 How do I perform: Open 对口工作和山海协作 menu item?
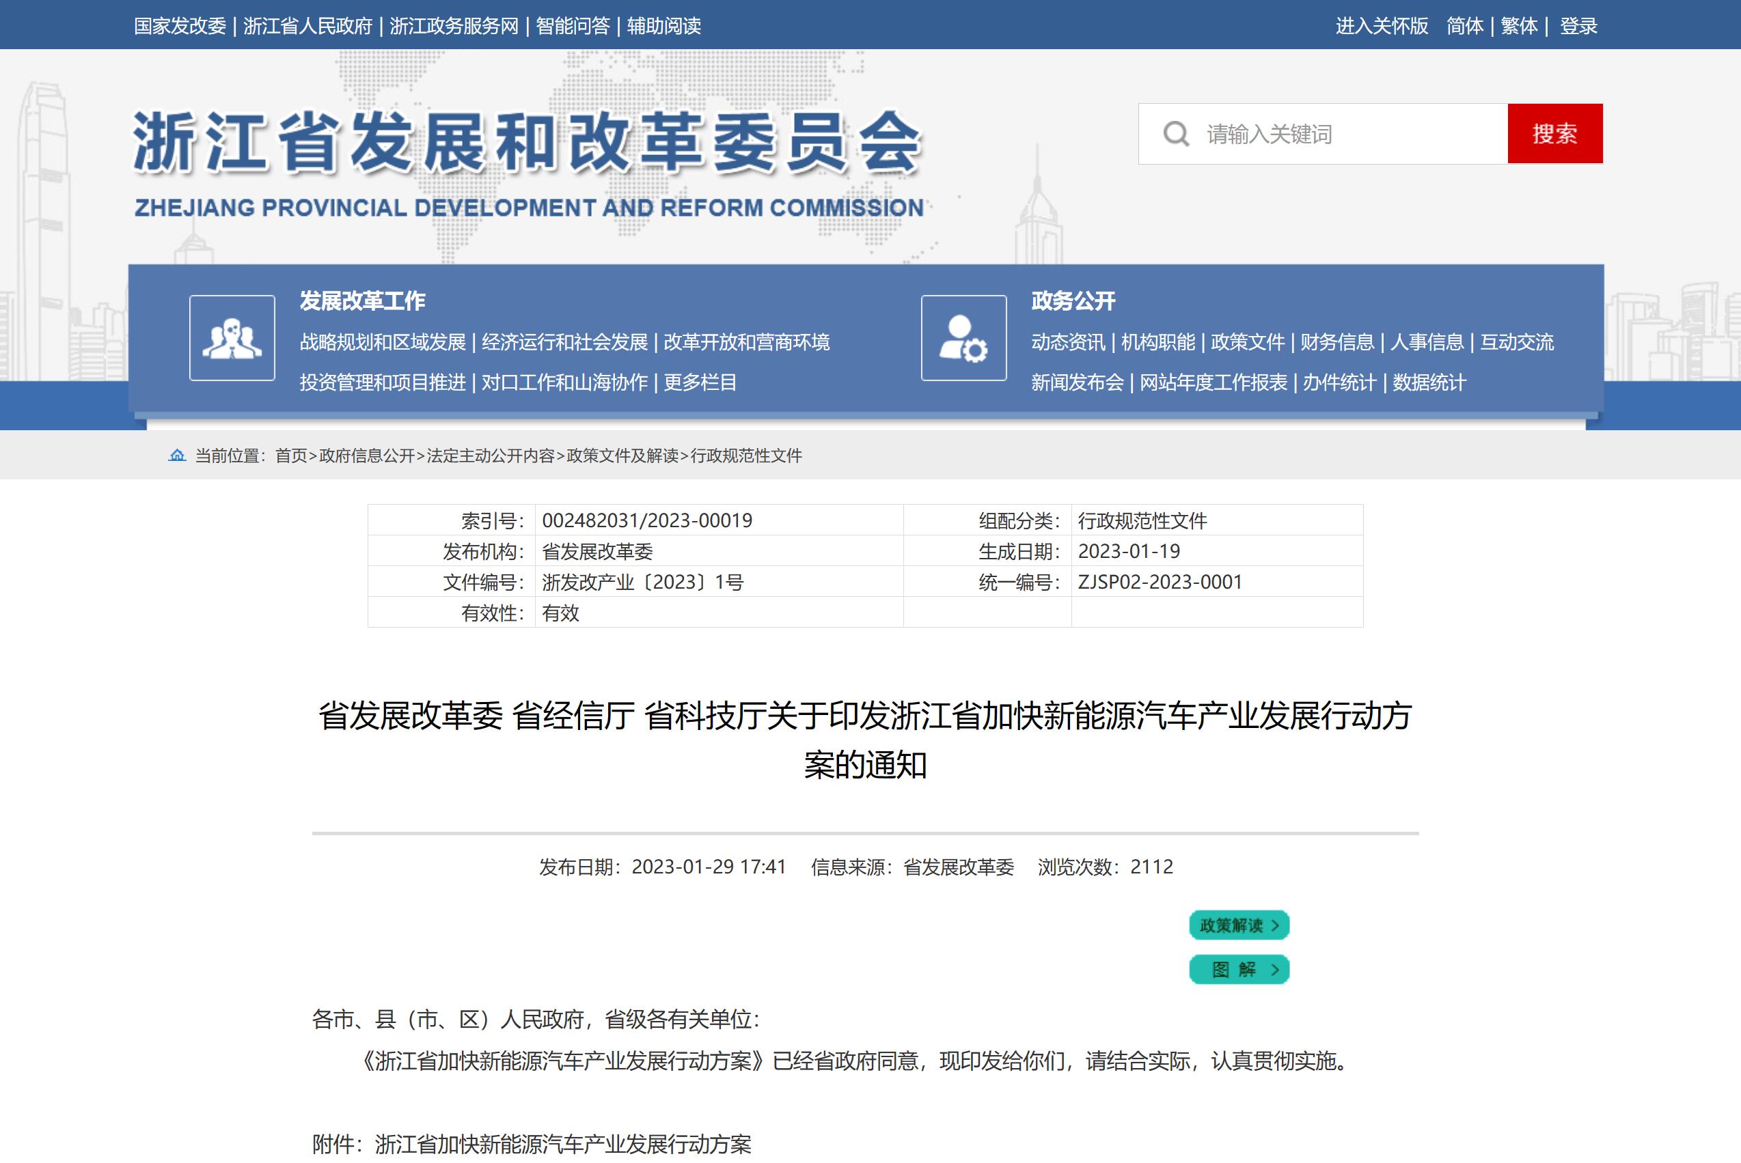[565, 382]
